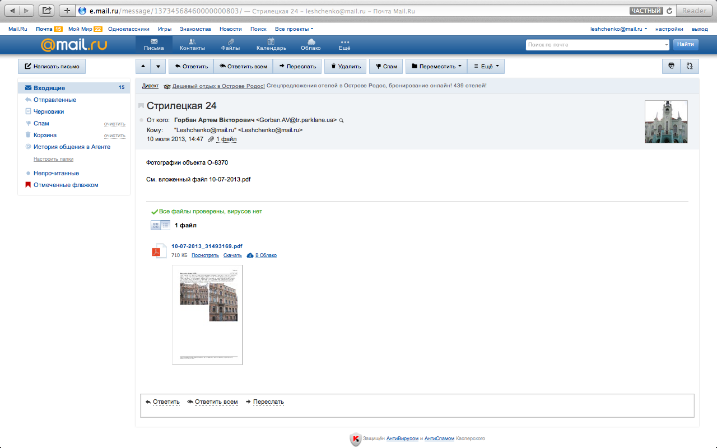The image size is (717, 448).
Task: Switch attachments to list view
Action: (x=166, y=225)
